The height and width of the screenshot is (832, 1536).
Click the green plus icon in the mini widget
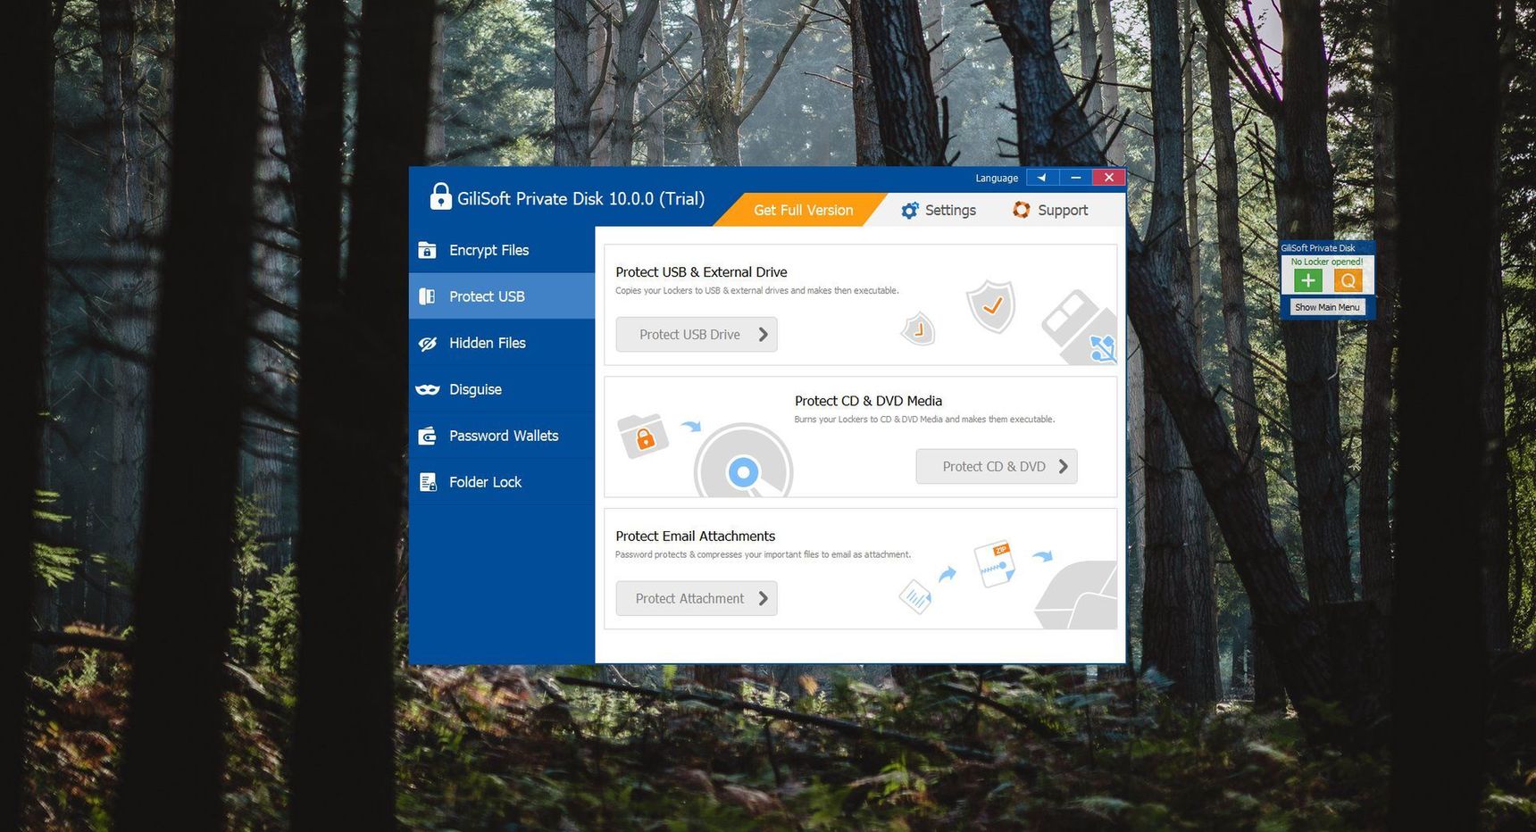tap(1308, 280)
